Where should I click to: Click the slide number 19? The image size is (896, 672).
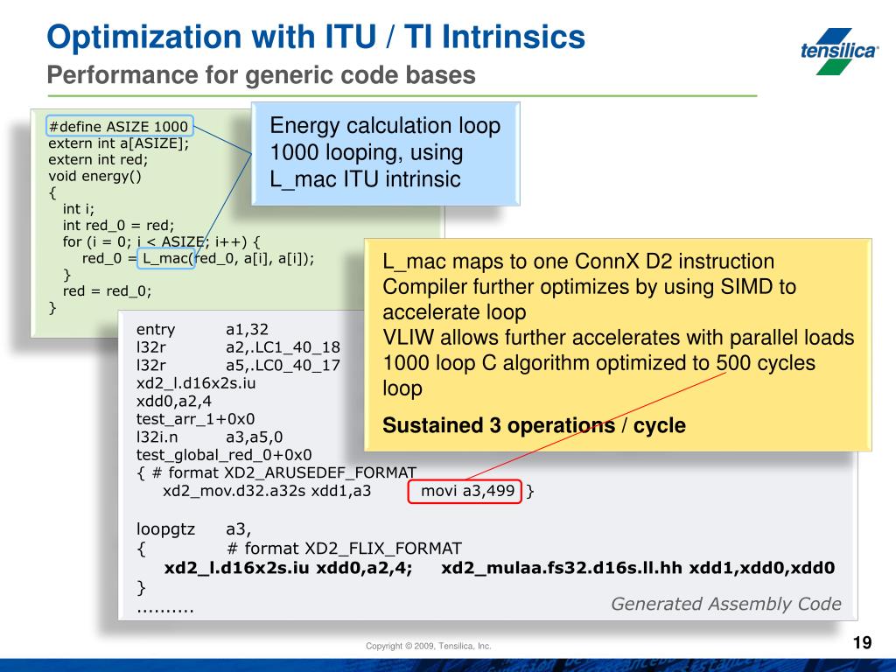pos(862,643)
